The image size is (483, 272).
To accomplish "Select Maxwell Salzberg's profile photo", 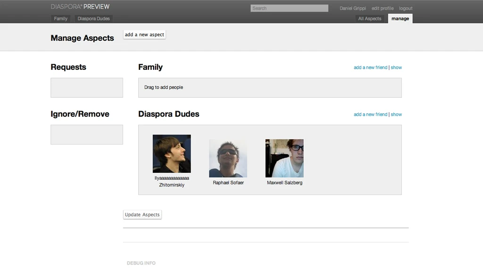I will 284,158.
